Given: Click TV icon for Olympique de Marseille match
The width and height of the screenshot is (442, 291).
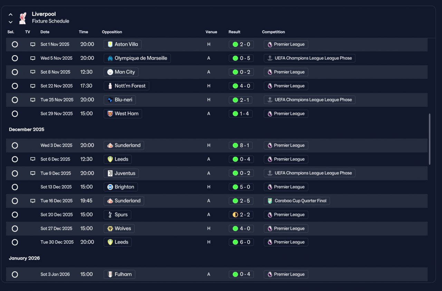Looking at the screenshot, I should pyautogui.click(x=33, y=58).
